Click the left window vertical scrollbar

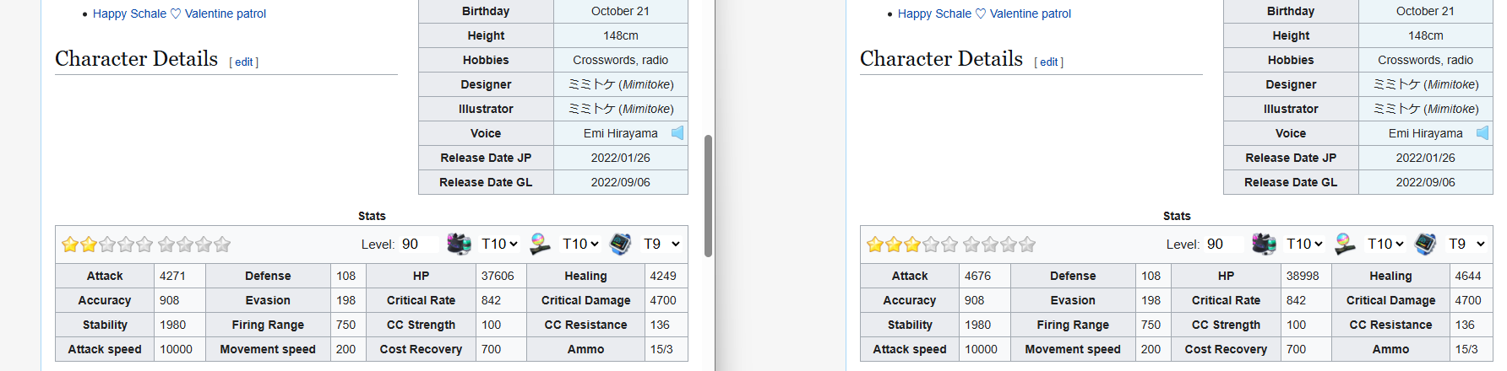click(x=708, y=196)
